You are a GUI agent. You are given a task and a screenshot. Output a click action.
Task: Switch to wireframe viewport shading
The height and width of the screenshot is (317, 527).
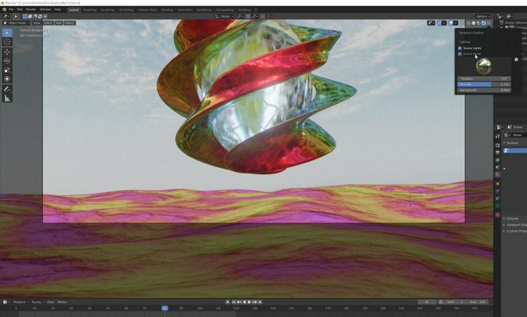(468, 23)
